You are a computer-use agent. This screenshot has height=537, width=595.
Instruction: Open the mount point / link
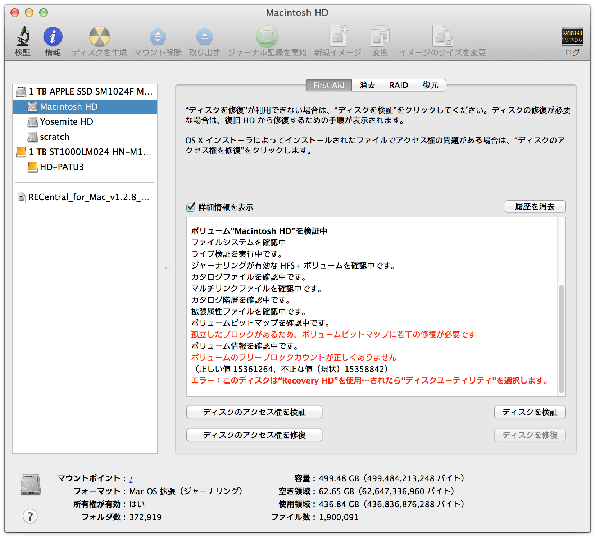pos(131,478)
